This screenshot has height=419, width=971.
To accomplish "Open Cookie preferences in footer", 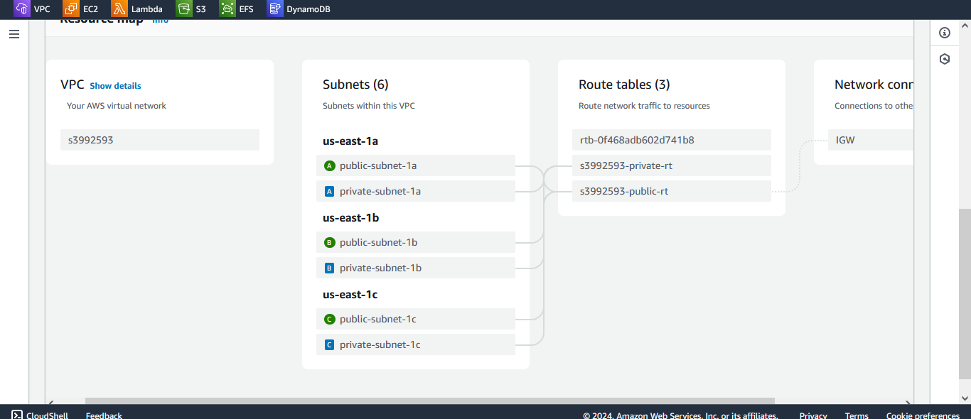I will click(x=923, y=415).
